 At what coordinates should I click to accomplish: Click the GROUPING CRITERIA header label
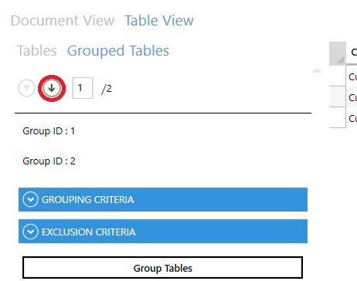point(87,200)
